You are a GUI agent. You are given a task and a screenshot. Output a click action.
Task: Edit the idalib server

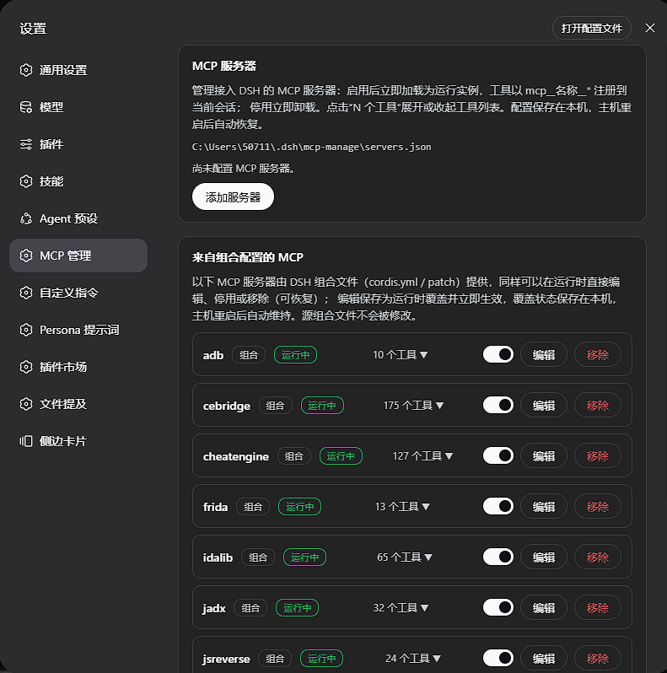(x=544, y=557)
